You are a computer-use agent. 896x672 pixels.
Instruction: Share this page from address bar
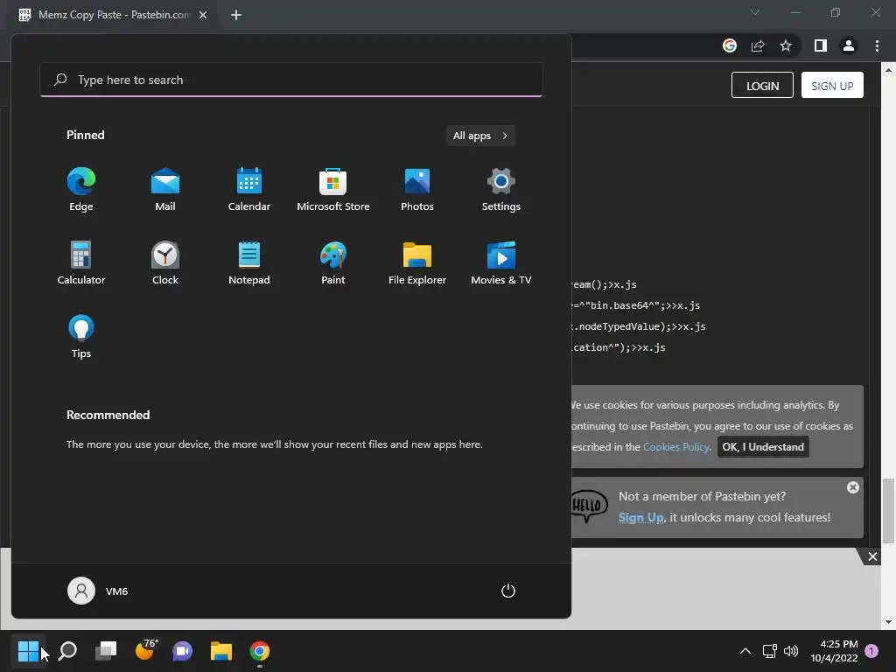[x=758, y=45]
